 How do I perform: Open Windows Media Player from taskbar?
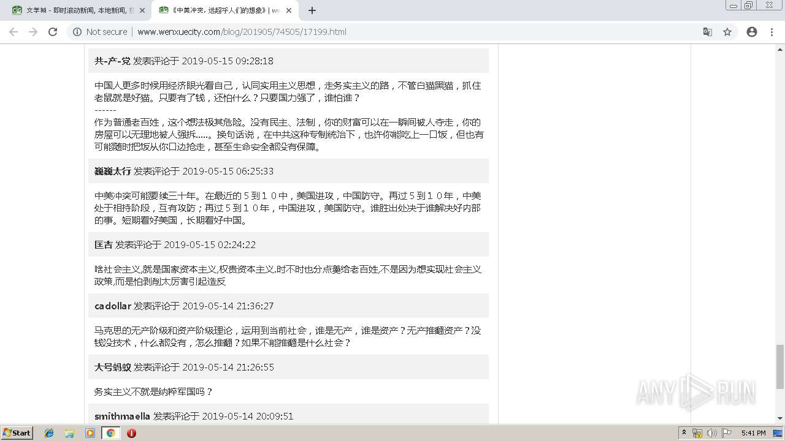[x=90, y=433]
